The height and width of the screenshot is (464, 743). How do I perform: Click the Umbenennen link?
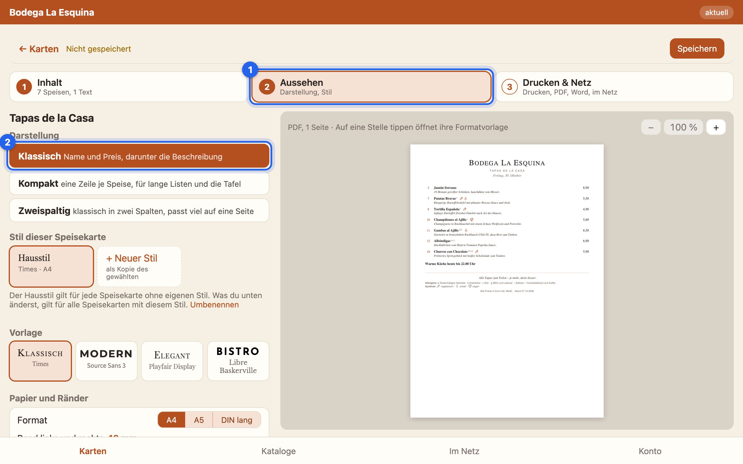click(214, 304)
